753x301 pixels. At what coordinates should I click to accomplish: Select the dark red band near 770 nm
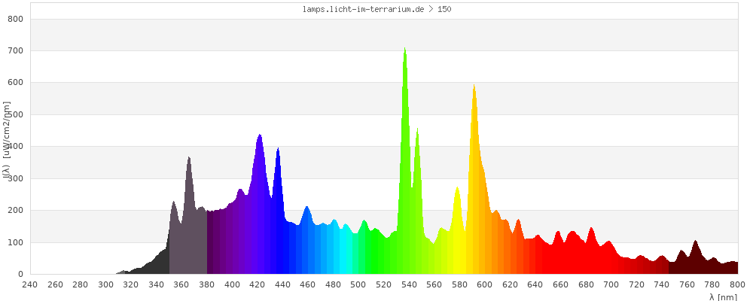pyautogui.click(x=696, y=260)
